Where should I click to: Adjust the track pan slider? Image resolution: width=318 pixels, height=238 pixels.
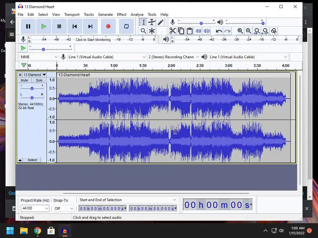pos(32,98)
